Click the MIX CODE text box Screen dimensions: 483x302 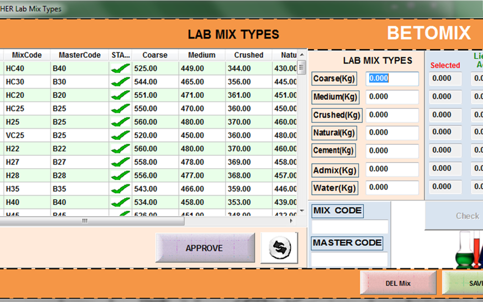(x=350, y=226)
